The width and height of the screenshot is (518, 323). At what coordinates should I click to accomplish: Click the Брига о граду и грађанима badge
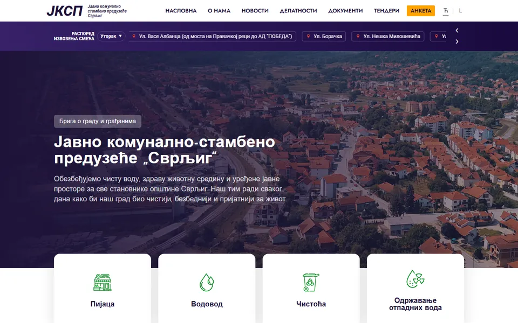point(98,121)
